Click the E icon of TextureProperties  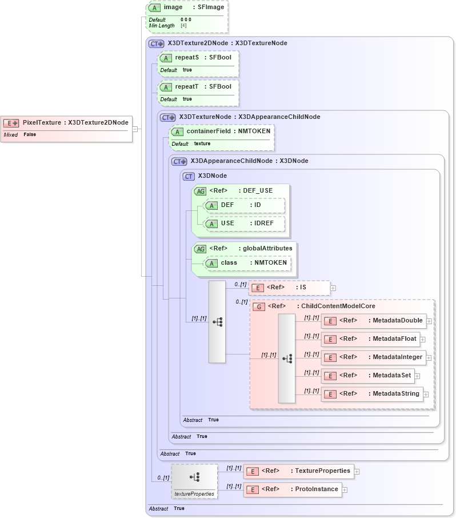click(253, 472)
